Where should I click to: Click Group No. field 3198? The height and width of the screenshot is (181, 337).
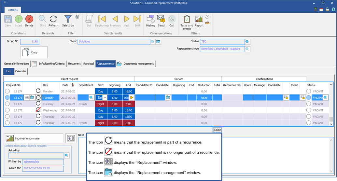[30, 41]
